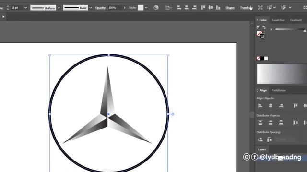Click Horizontal Align Center in the control bar
This screenshot has height=172, width=307.
click(187, 8)
